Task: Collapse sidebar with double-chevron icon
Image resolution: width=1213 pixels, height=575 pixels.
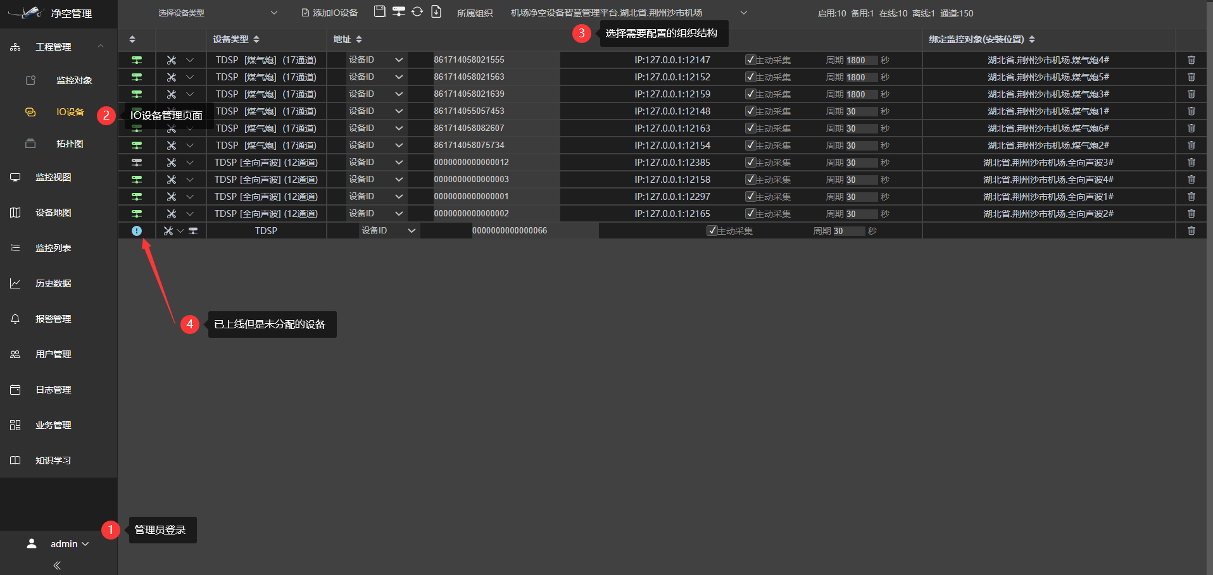Action: pyautogui.click(x=57, y=566)
